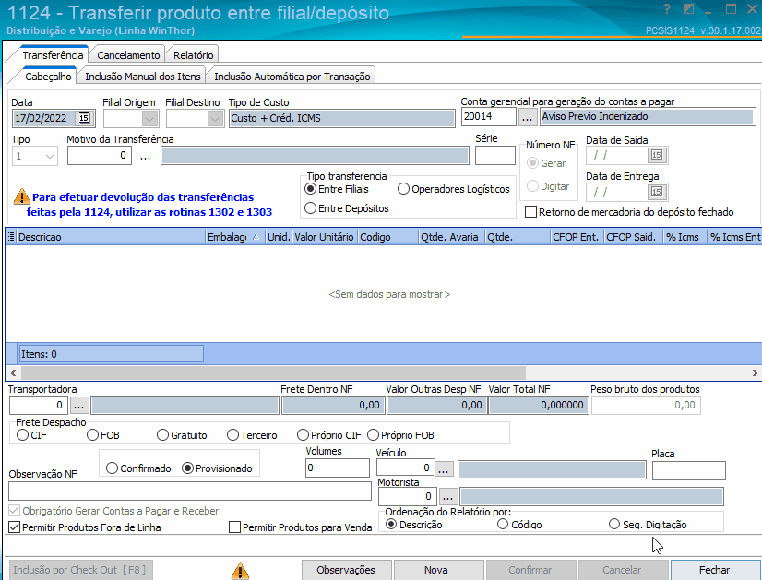Image resolution: width=762 pixels, height=580 pixels.
Task: Click the Série input field
Action: [x=495, y=156]
